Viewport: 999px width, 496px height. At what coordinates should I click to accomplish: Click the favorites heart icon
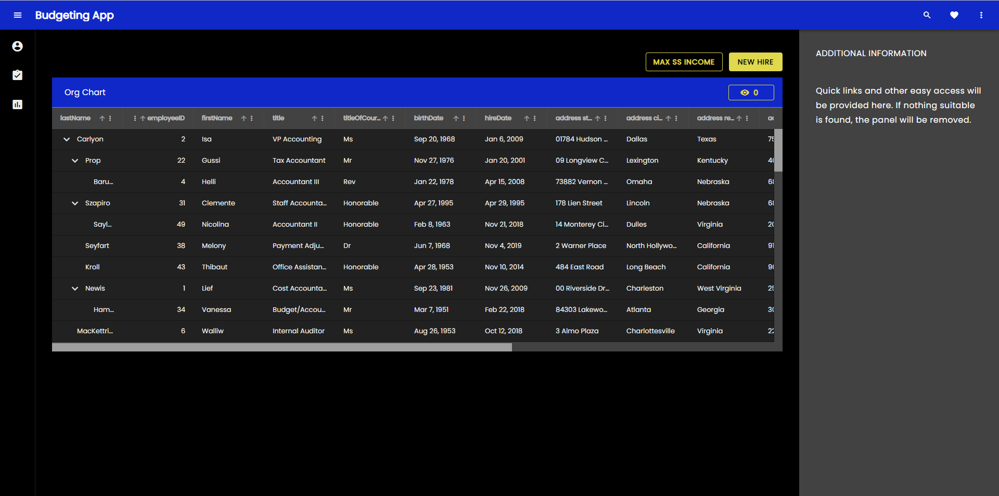tap(955, 15)
